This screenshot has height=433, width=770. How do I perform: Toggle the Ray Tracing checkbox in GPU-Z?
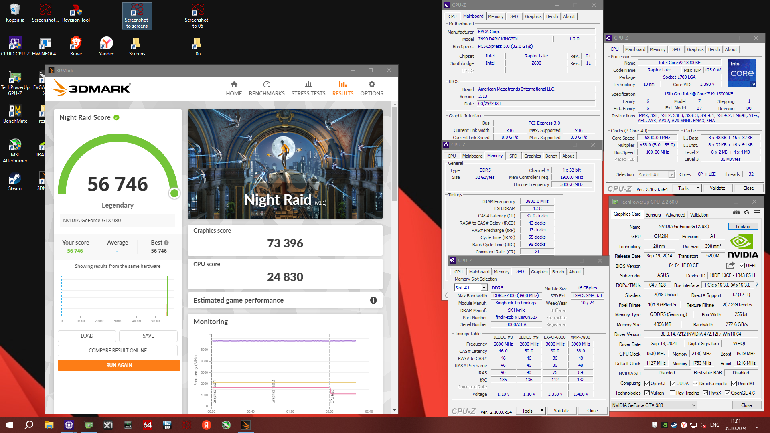click(672, 393)
